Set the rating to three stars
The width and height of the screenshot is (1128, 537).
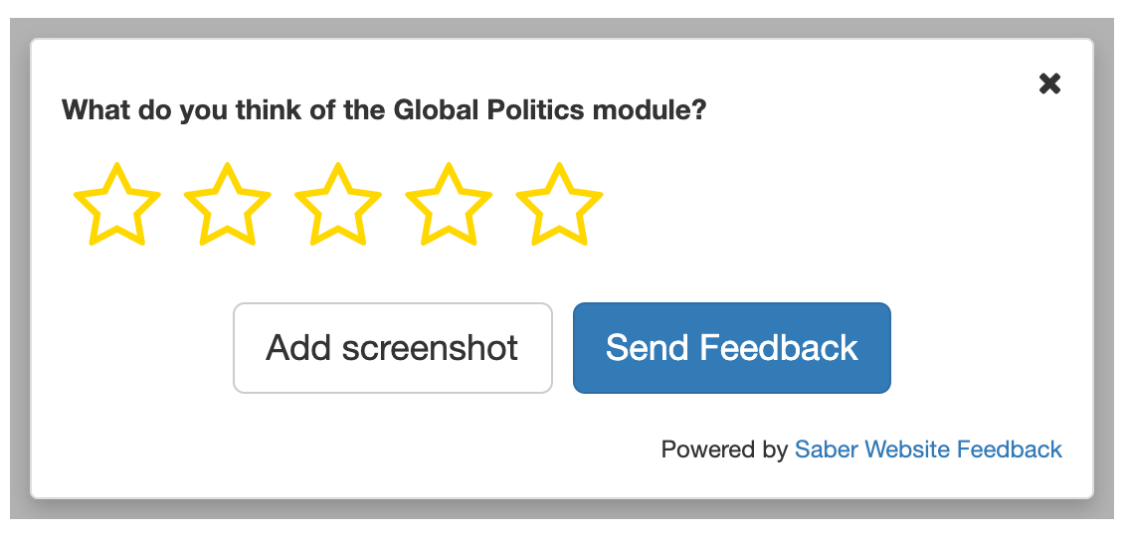338,206
